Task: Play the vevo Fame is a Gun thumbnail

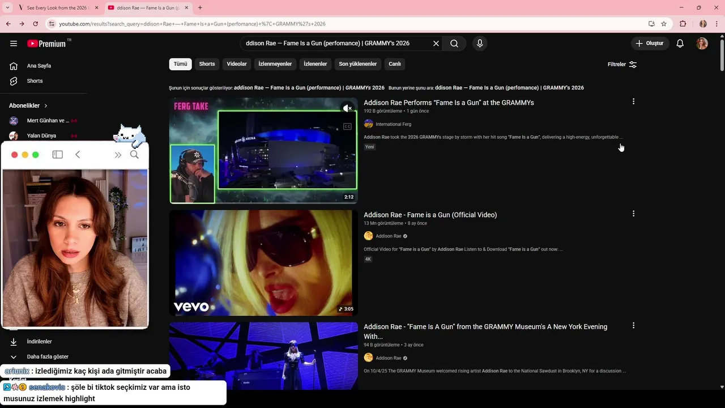Action: (x=263, y=263)
